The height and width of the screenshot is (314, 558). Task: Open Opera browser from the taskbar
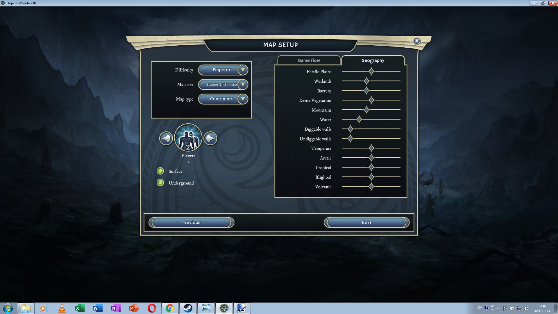(x=152, y=308)
